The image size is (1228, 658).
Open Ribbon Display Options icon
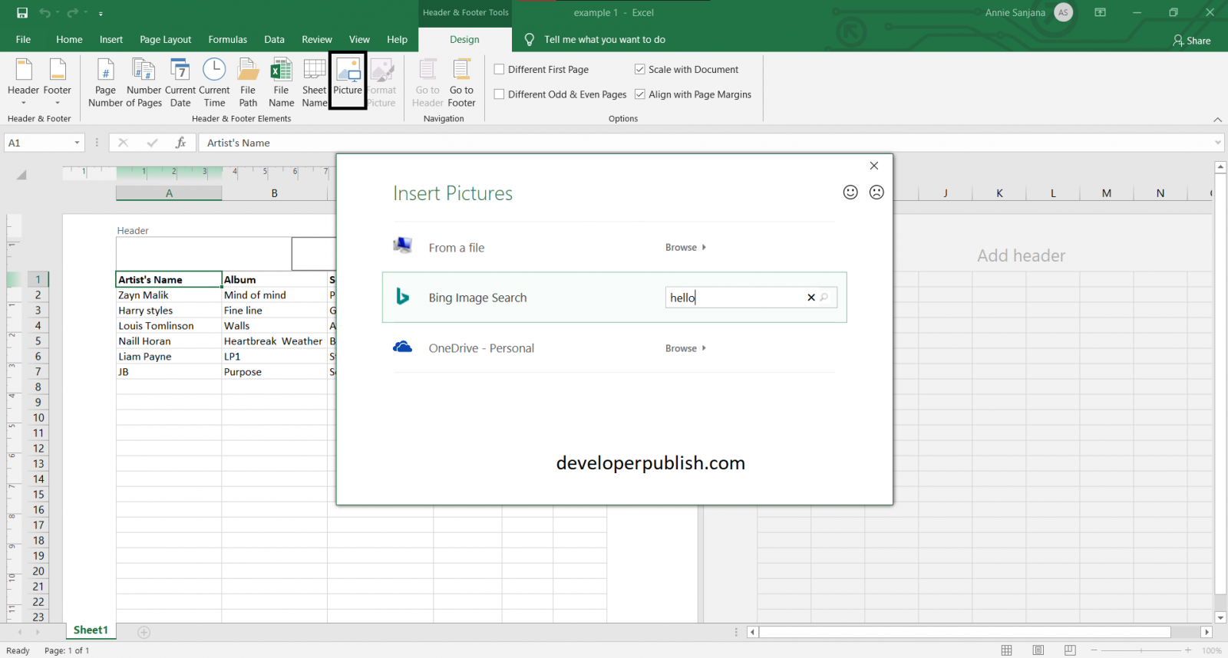click(1100, 12)
